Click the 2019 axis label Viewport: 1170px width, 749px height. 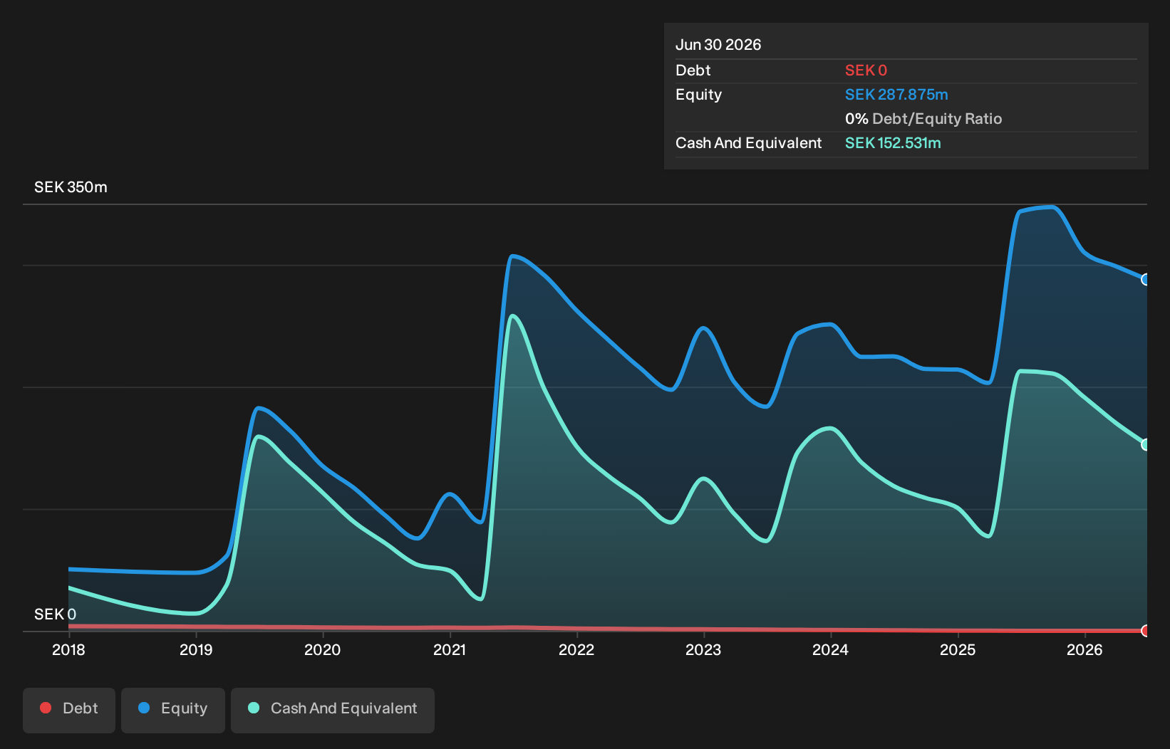196,650
